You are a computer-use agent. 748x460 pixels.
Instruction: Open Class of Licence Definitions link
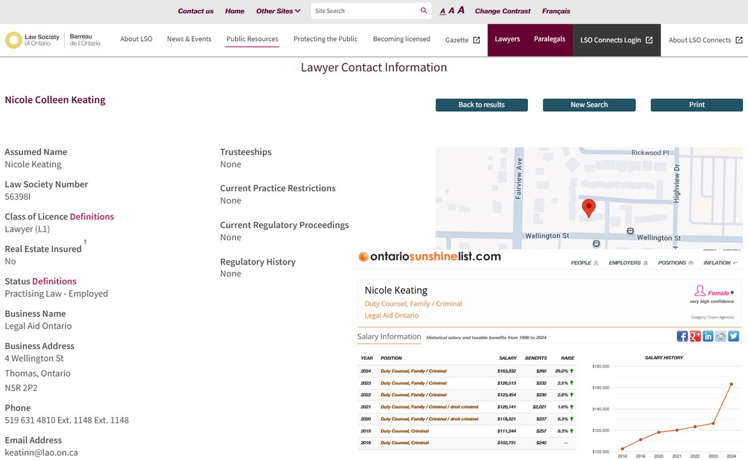click(92, 217)
